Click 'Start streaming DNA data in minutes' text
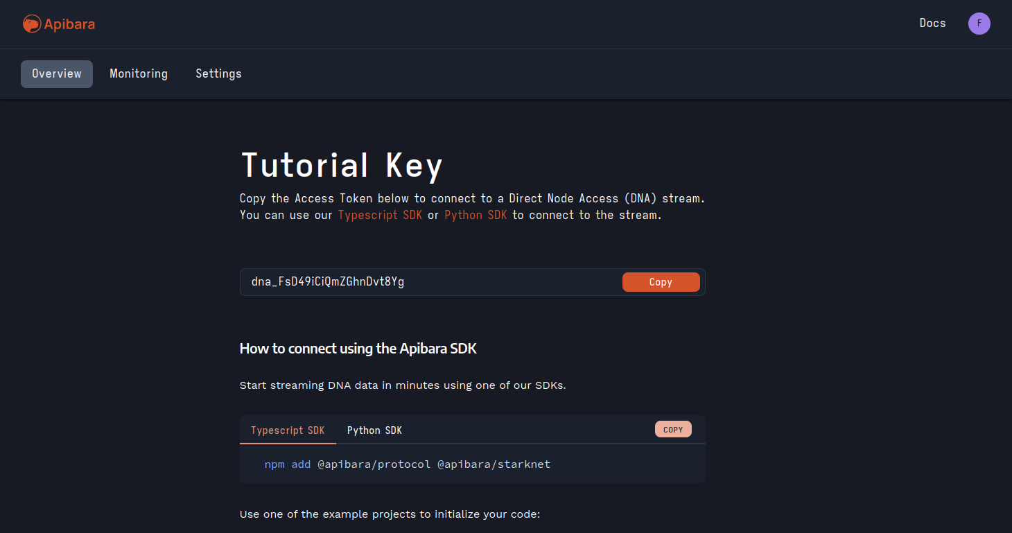1012x533 pixels. tap(403, 385)
